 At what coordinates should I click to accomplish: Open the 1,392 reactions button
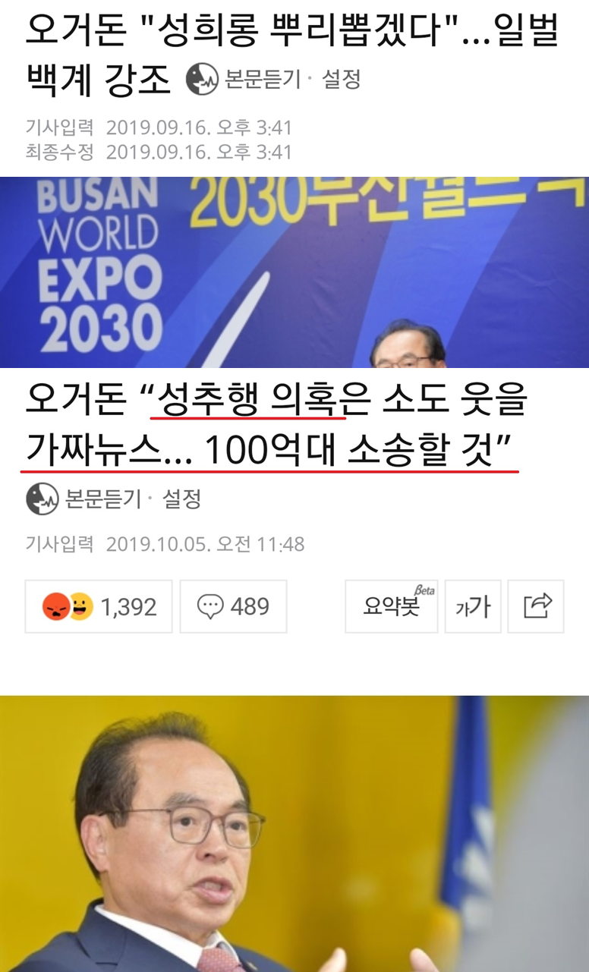click(99, 606)
